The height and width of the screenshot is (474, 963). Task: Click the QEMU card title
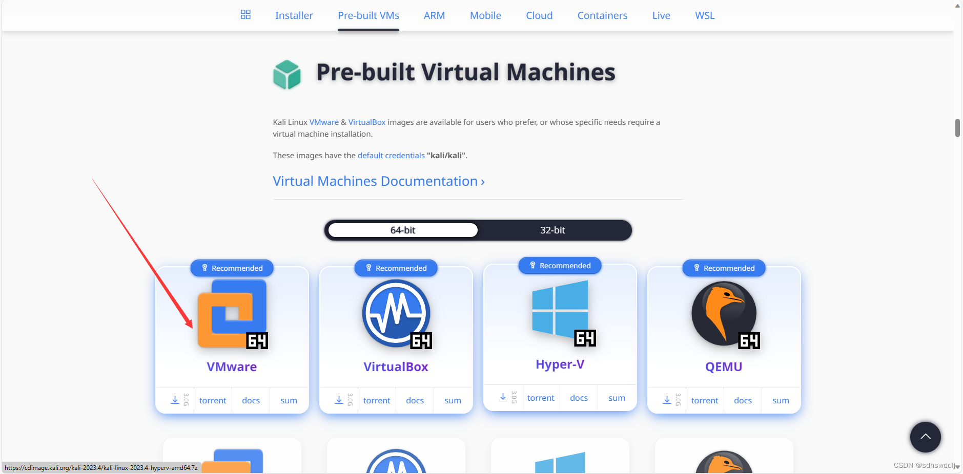724,367
